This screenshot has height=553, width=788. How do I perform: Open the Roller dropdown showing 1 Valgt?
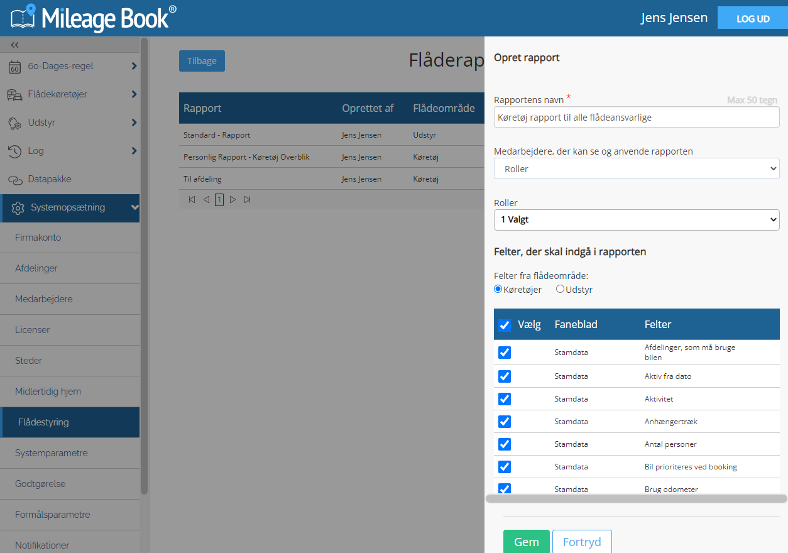pos(637,220)
